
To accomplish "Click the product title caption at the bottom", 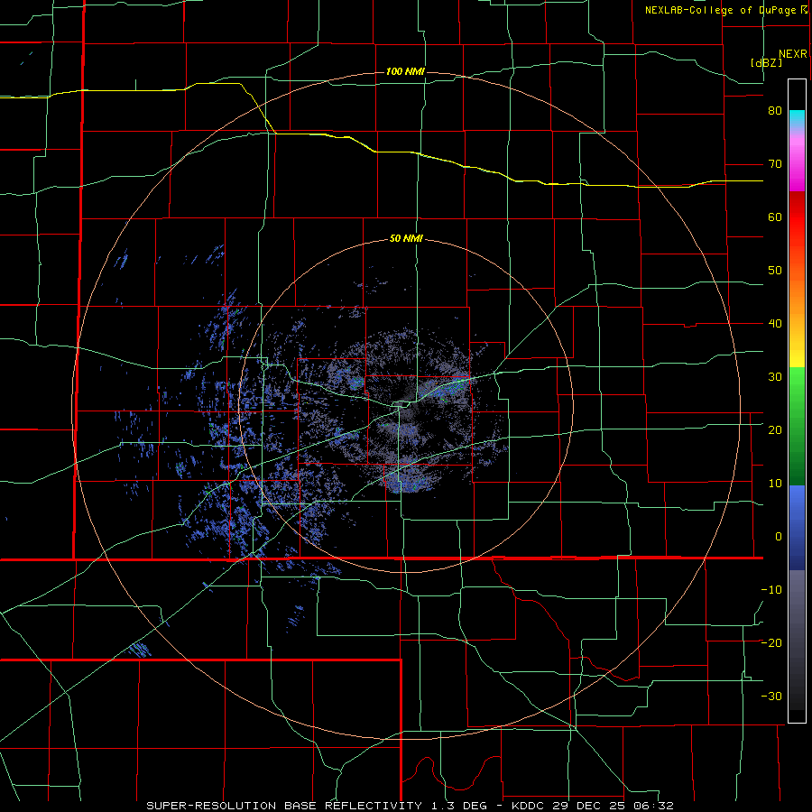I will [x=410, y=806].
